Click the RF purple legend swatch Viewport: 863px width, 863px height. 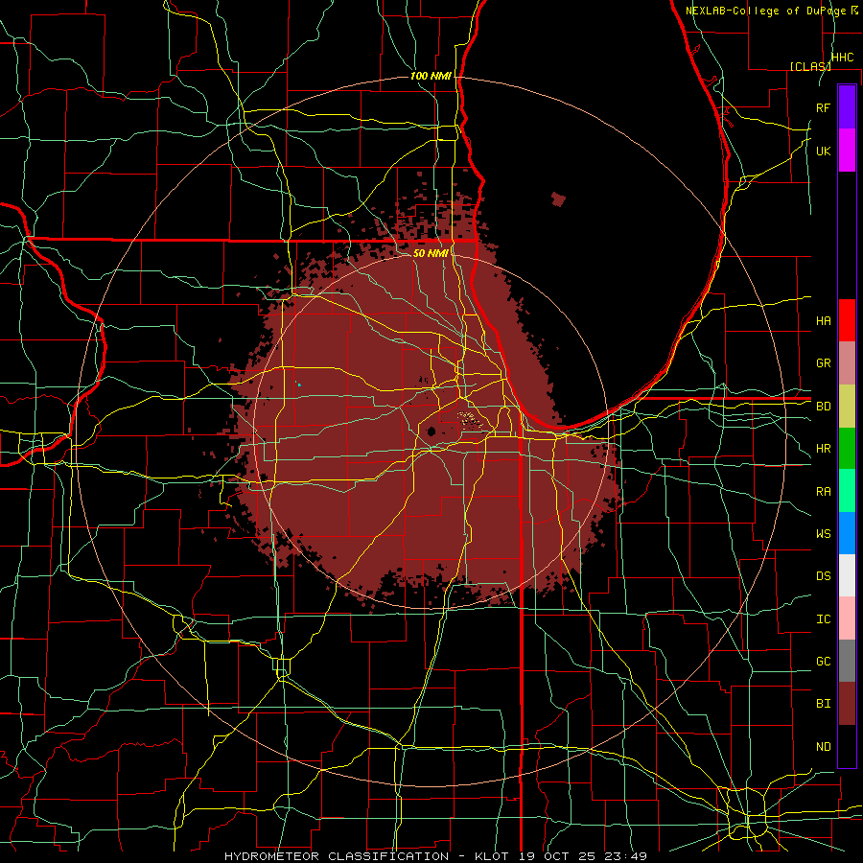tap(847, 107)
